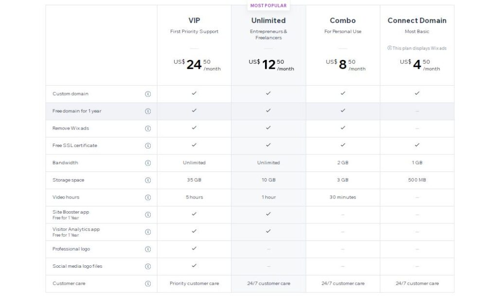Screen dimensions: 498x296
Task: Open info icon for Free domain for 1 year
Action: tap(148, 111)
